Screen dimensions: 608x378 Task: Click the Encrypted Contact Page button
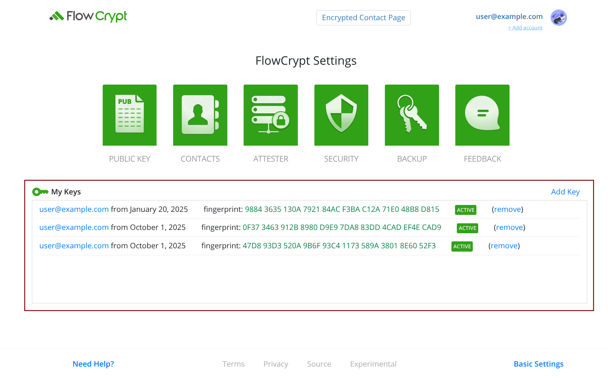coord(363,18)
